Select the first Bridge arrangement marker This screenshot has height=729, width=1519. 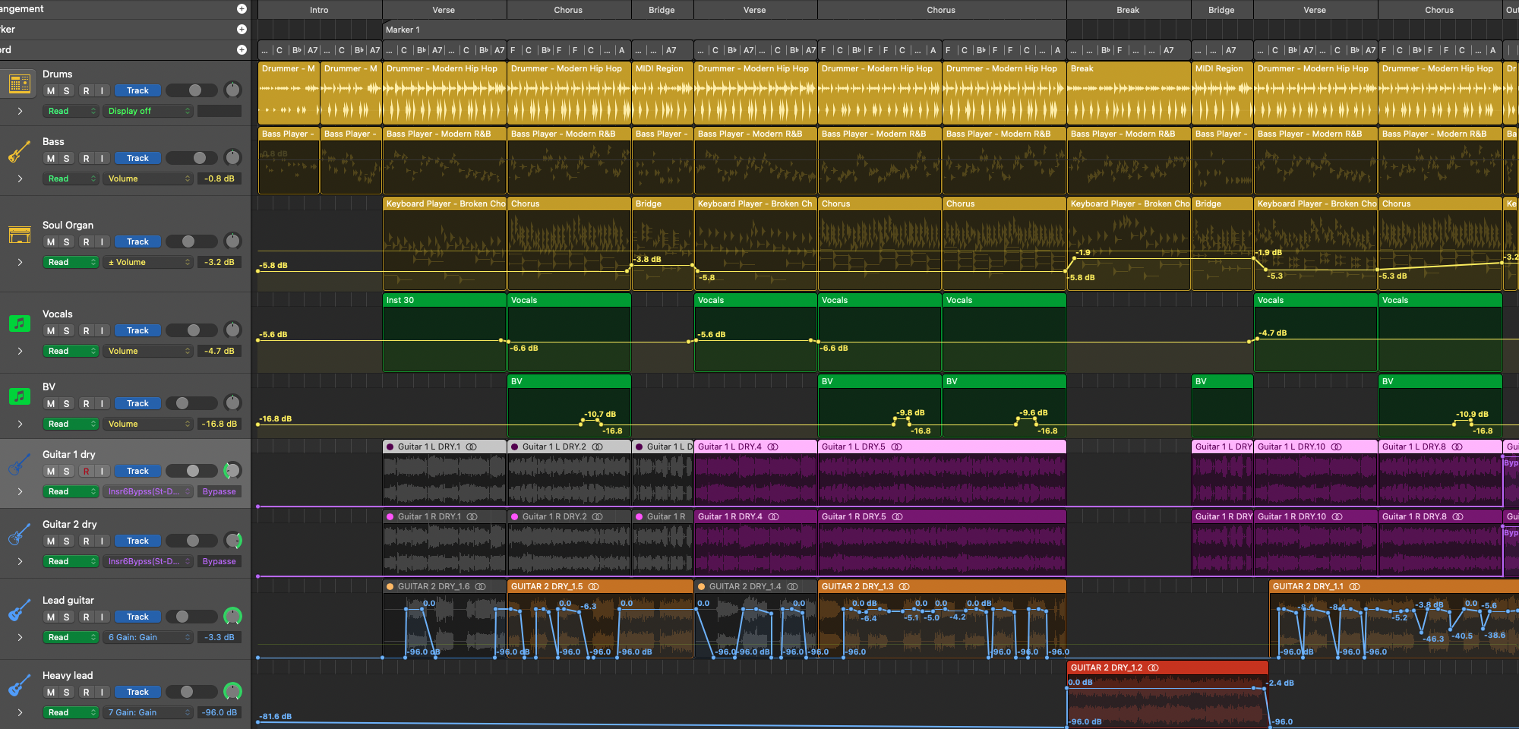click(x=662, y=10)
